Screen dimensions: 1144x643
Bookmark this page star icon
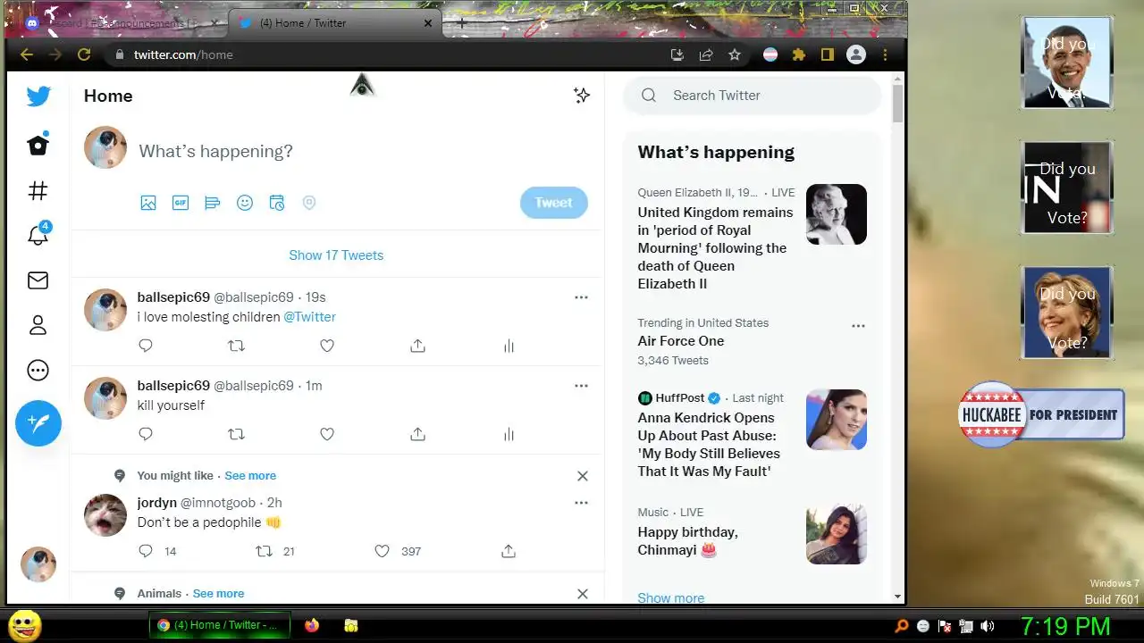pyautogui.click(x=735, y=54)
